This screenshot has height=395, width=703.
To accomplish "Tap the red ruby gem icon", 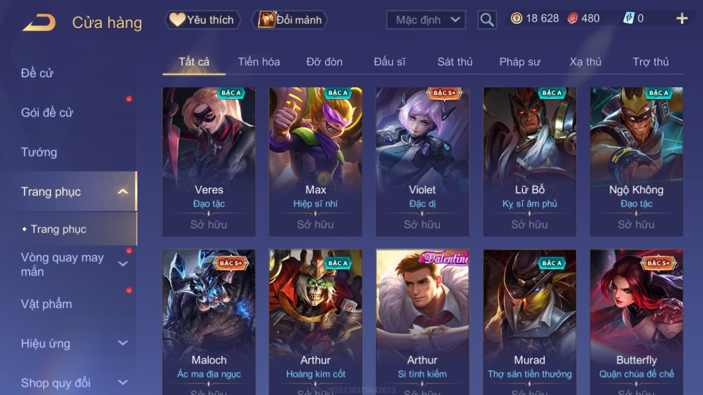I will tap(572, 18).
